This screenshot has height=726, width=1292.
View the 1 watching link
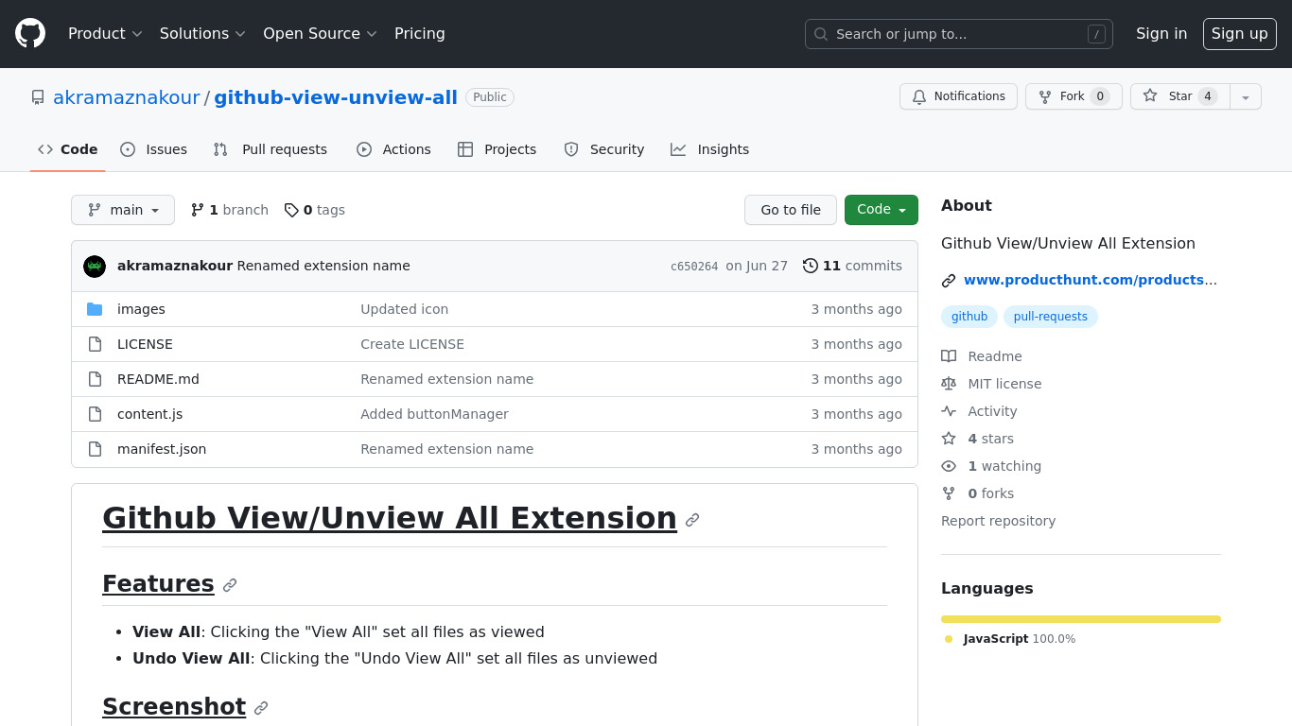(991, 466)
